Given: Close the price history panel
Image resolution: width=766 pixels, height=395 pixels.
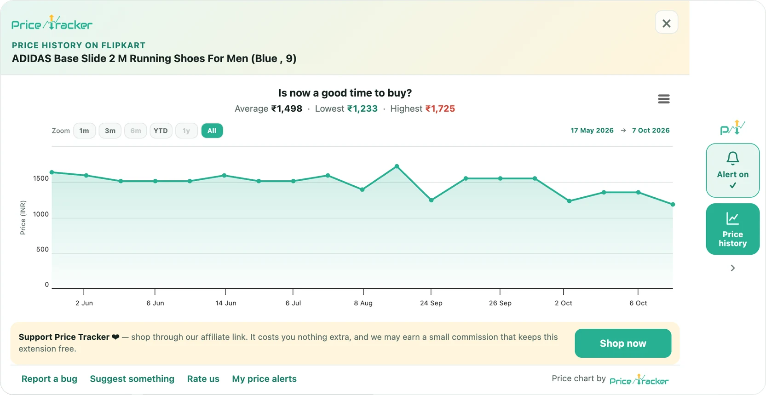Looking at the screenshot, I should point(666,23).
